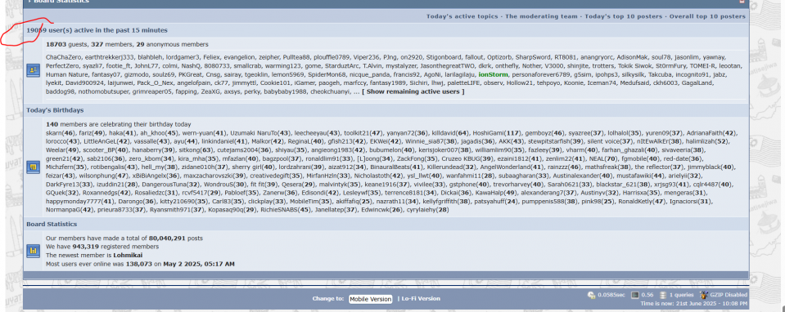
Task: Open Today's top 10 posters
Action: (x=623, y=16)
